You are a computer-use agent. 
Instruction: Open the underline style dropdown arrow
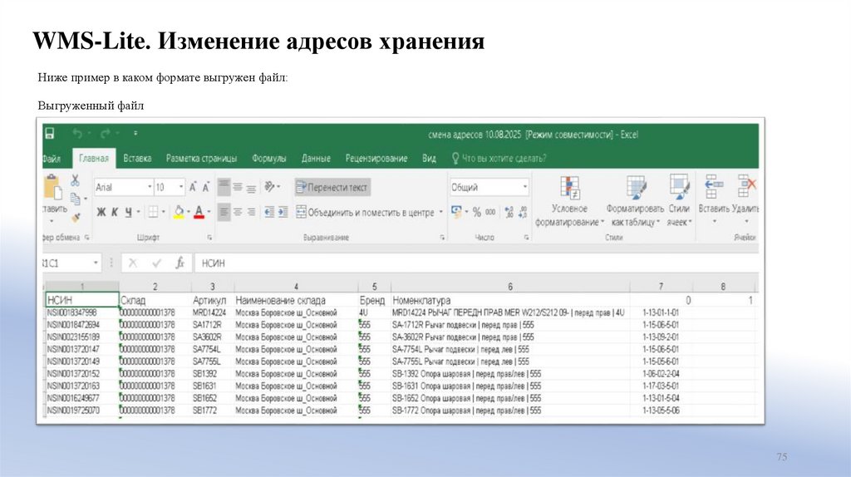139,212
